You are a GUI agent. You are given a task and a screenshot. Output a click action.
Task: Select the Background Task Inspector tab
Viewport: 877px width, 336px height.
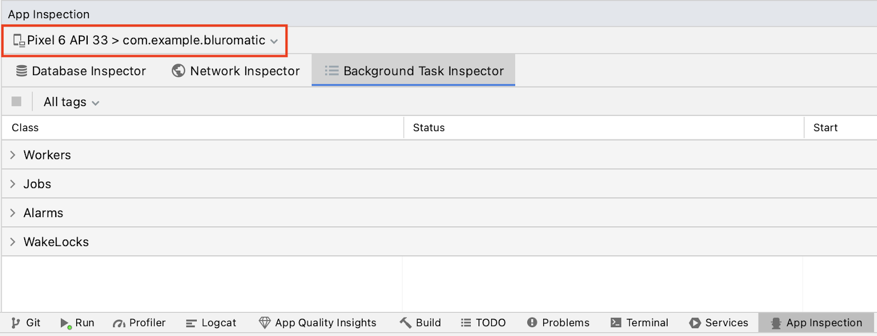414,71
